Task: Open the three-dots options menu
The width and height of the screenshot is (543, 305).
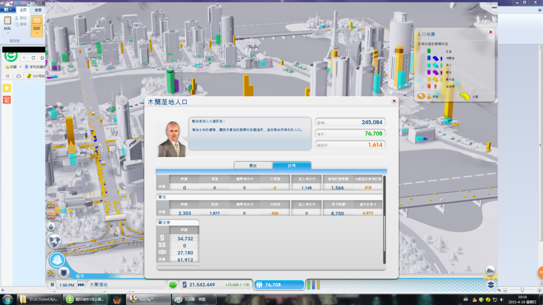Action: pyautogui.click(x=494, y=7)
